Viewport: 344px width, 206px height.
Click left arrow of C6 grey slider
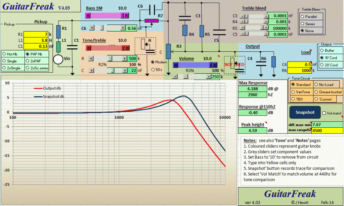[92, 28]
